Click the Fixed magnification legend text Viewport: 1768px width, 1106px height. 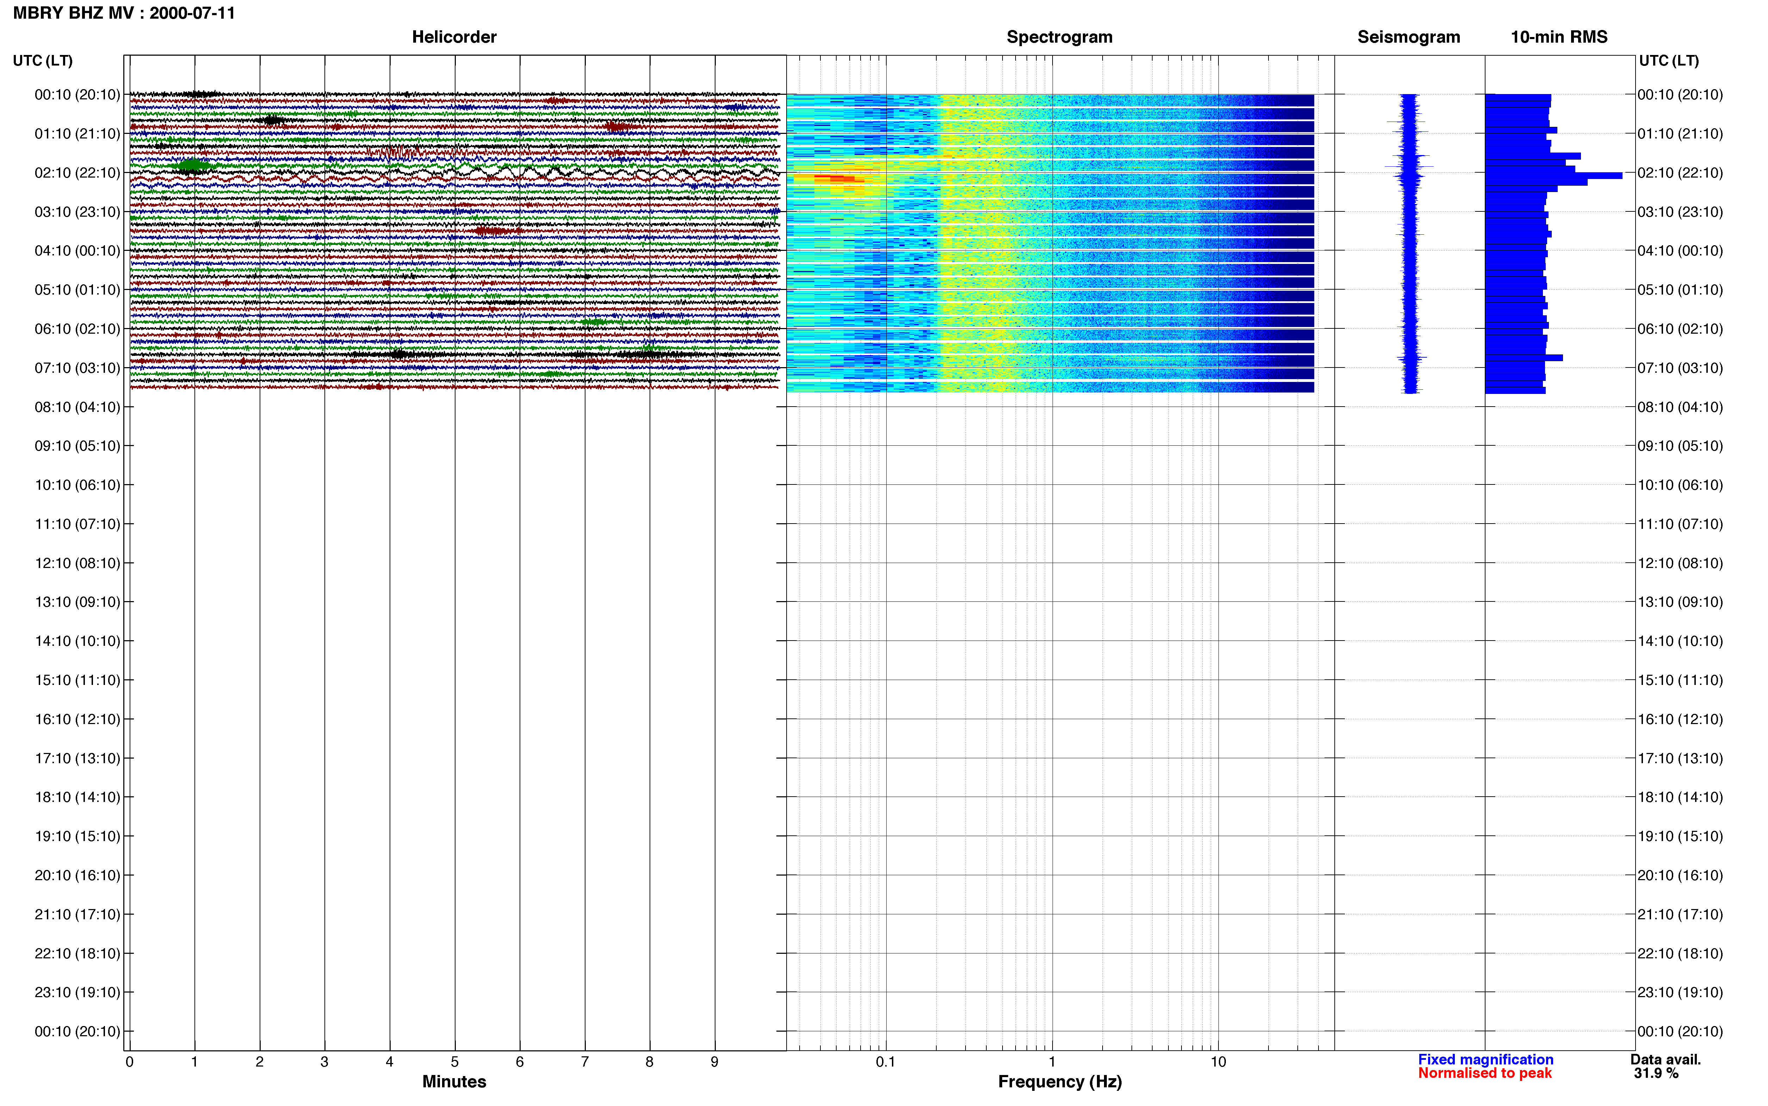coord(1485,1059)
